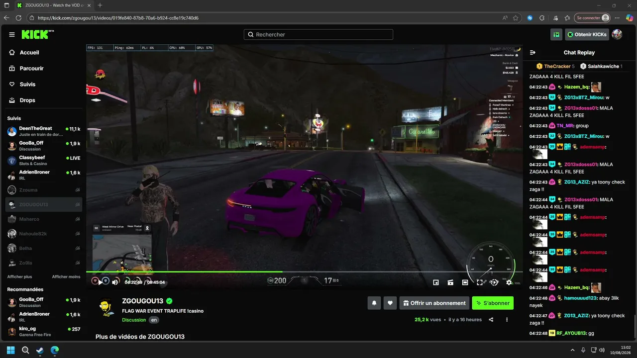The image size is (637, 358).
Task: Go back in the browser
Action: click(x=6, y=18)
